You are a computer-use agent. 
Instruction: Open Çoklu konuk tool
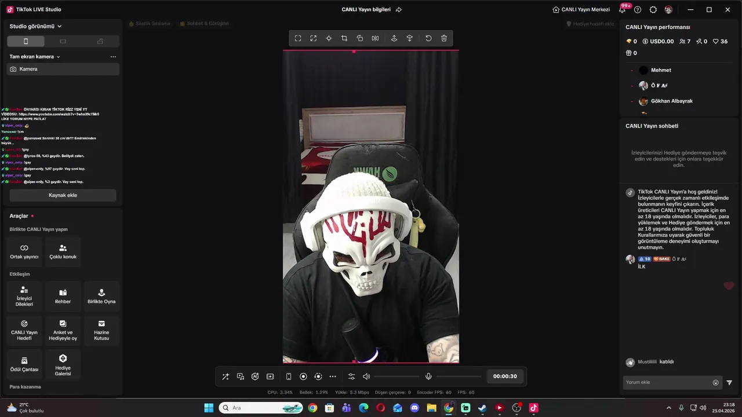(x=63, y=251)
